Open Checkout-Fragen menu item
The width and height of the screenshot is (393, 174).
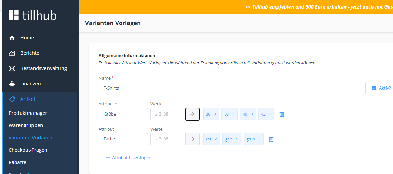[28, 150]
